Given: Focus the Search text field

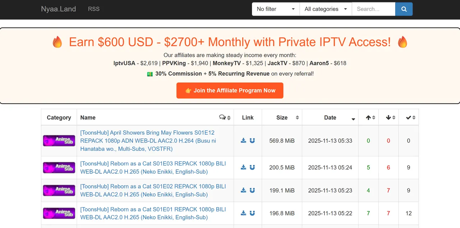Looking at the screenshot, I should pos(373,9).
